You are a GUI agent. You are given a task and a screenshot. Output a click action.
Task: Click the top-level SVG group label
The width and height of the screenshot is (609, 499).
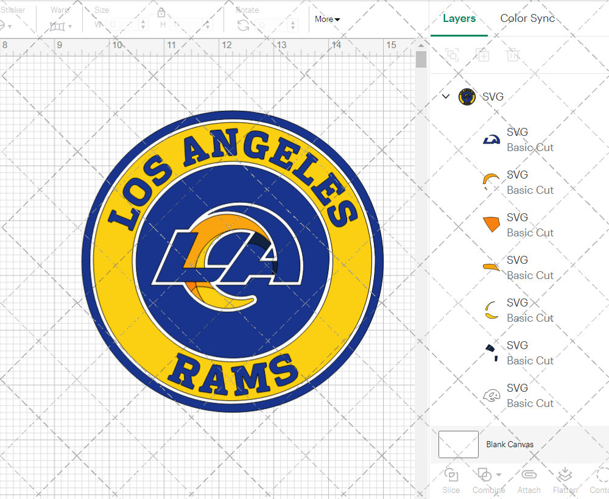493,96
